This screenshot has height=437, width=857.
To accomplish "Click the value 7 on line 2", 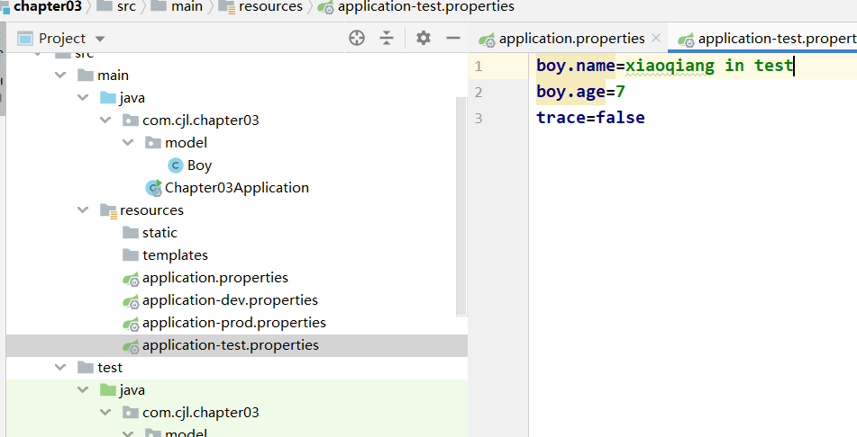I will [620, 92].
